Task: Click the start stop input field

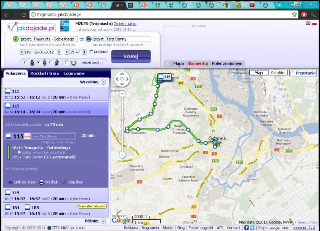Action: coord(48,39)
